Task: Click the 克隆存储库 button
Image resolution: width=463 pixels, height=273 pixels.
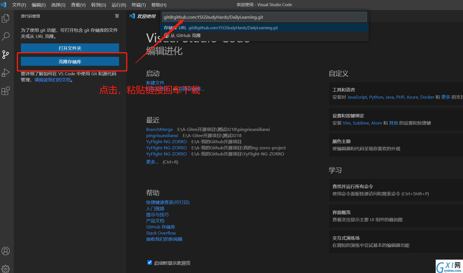Action: (x=70, y=62)
